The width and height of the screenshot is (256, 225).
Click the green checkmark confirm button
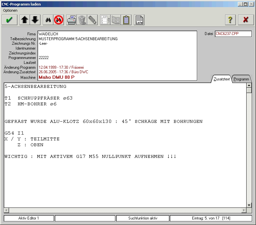(x=9, y=20)
